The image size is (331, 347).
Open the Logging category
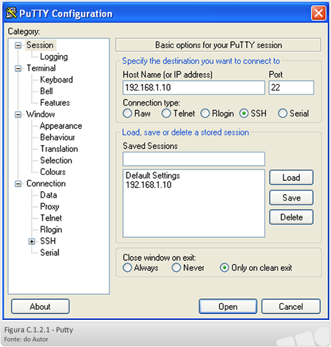click(x=54, y=57)
